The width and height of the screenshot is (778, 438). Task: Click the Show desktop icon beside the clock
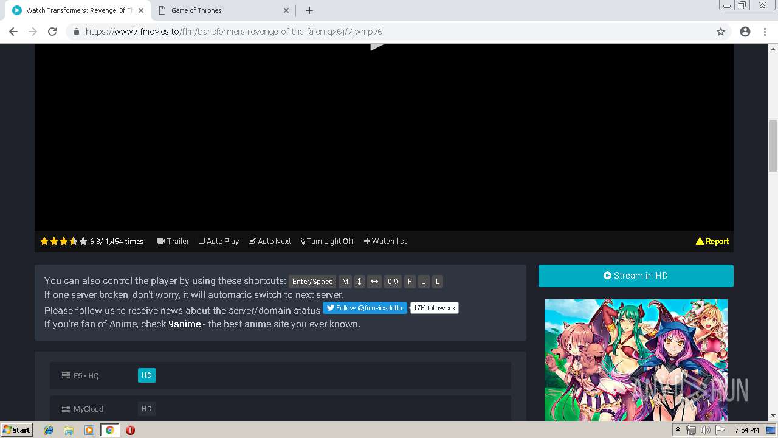click(x=771, y=430)
